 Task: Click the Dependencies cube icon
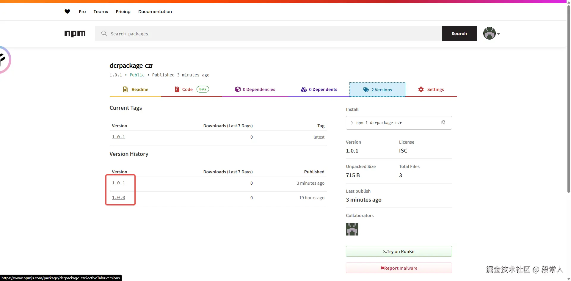pos(238,90)
